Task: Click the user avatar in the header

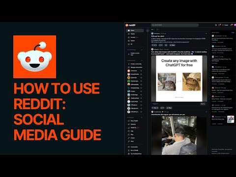Action: click(x=235, y=25)
